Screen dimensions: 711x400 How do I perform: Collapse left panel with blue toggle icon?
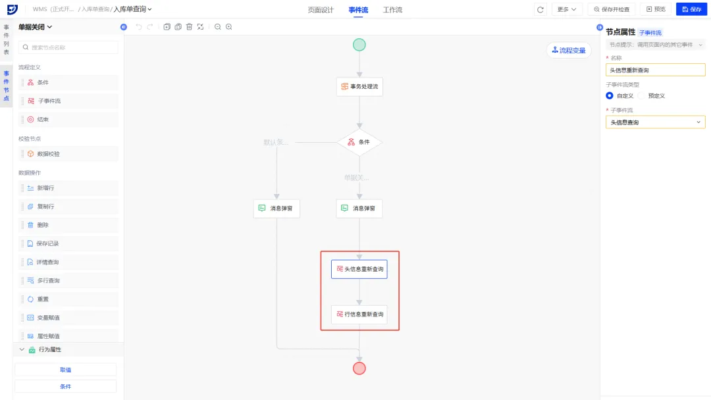[124, 27]
